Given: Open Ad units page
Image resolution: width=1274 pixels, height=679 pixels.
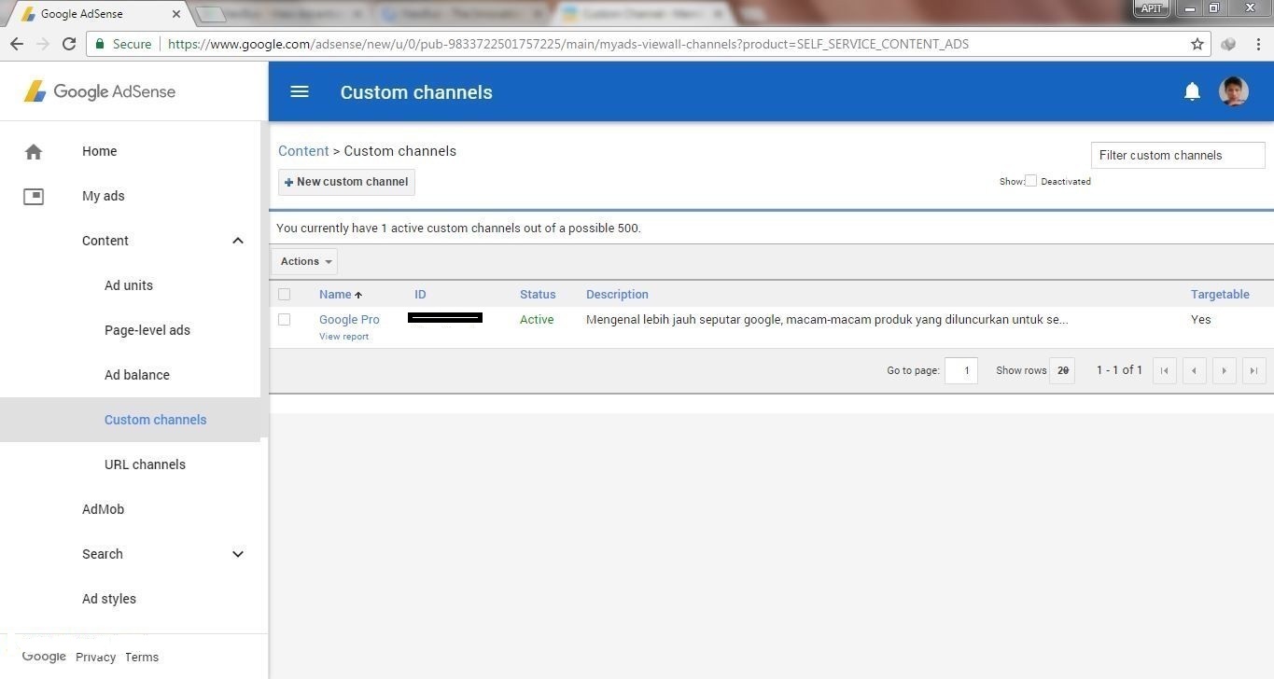Looking at the screenshot, I should coord(129,285).
